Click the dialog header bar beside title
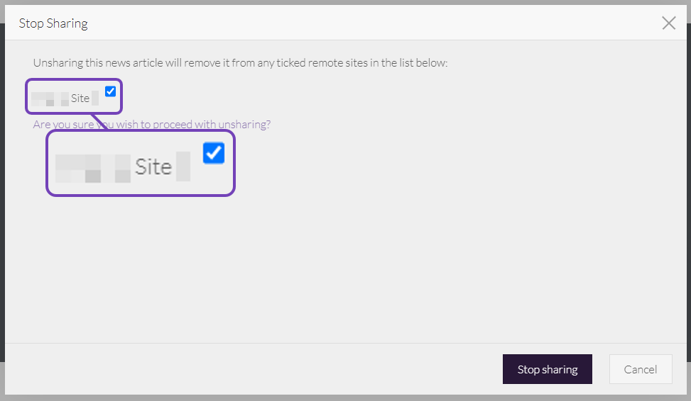Viewport: 691px width, 401px height. 374,23
